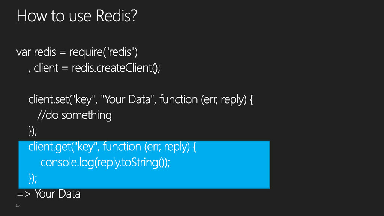Click the slide title 'How to use Redis?'

pyautogui.click(x=76, y=16)
